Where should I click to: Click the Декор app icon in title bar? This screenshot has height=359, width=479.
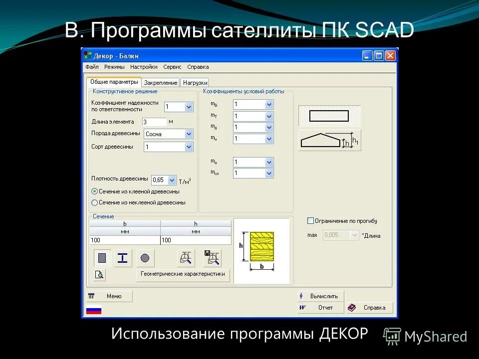coord(88,55)
